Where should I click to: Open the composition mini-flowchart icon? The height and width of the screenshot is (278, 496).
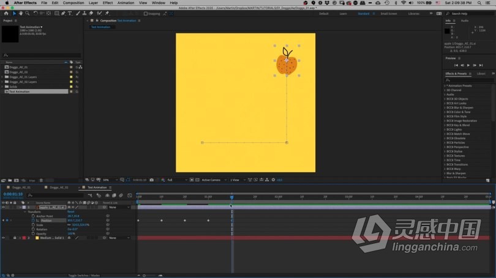click(90, 196)
